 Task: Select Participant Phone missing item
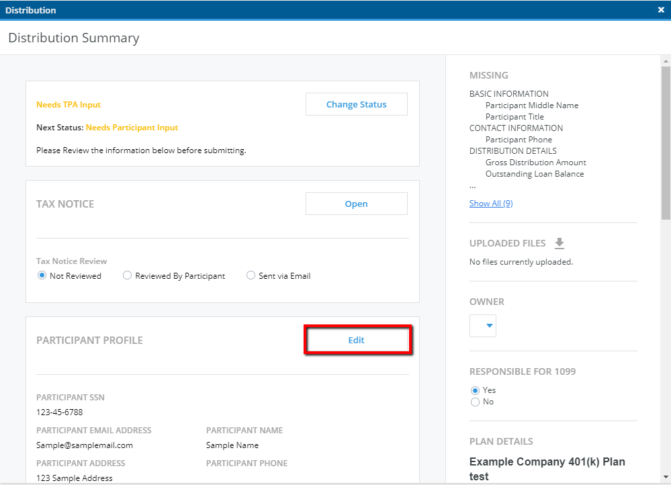519,140
